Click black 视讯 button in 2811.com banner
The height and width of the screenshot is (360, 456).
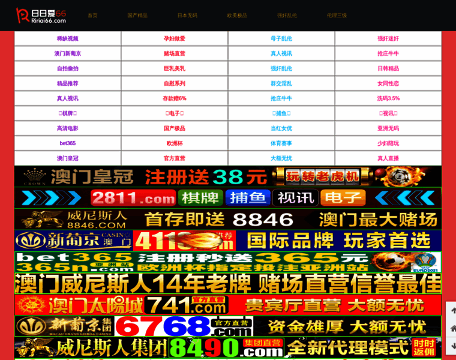point(295,198)
